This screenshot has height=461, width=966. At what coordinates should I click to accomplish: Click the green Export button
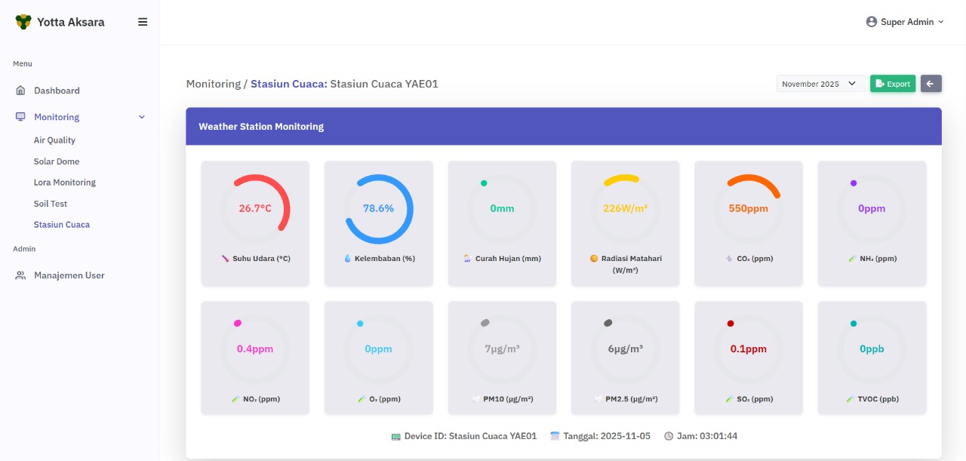[892, 84]
